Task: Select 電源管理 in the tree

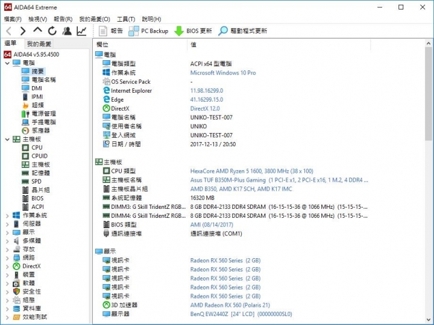Action: (39, 114)
